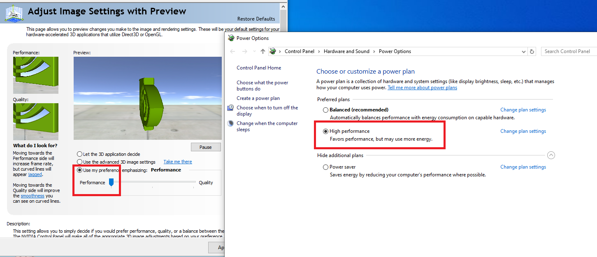597x257 pixels.
Task: Select 'Use the advanced 3D image settings'
Action: click(80, 162)
